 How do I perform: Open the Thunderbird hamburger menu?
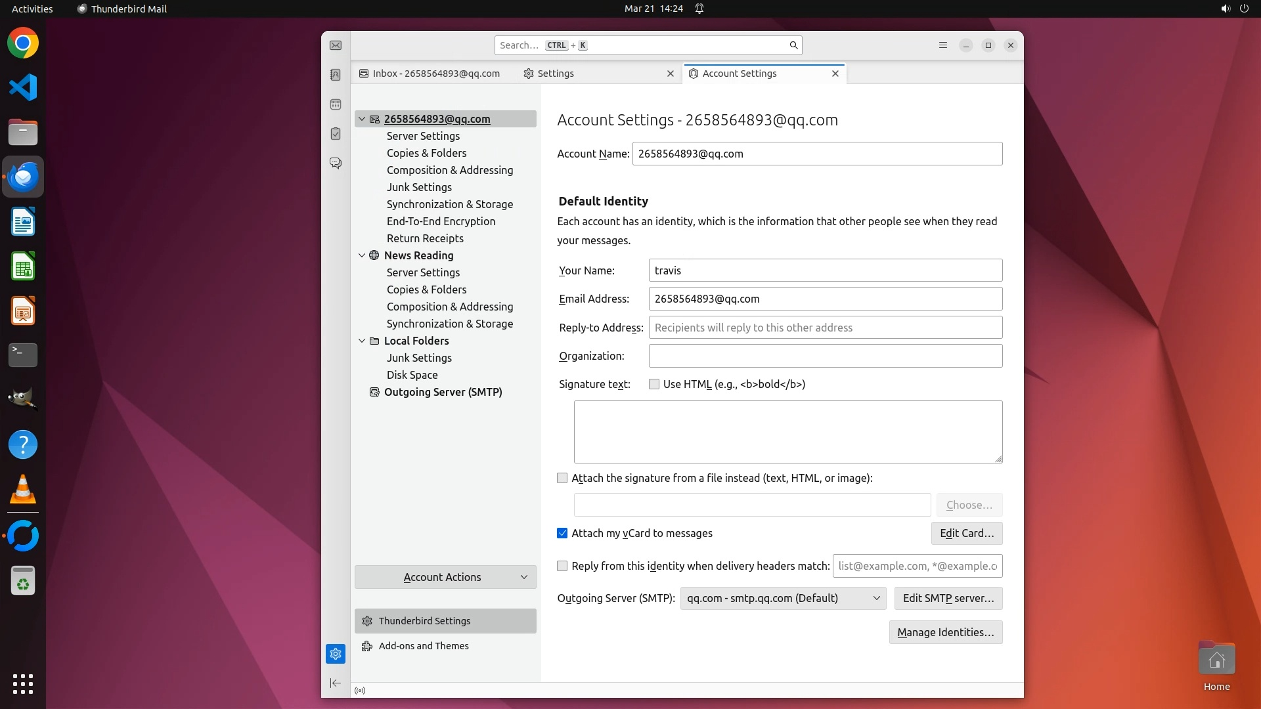point(943,45)
